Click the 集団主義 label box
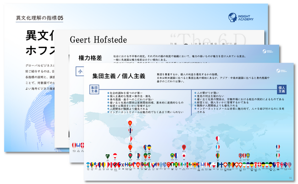Image resolution: width=298 pixels, height=184 pixels. pyautogui.click(x=94, y=89)
